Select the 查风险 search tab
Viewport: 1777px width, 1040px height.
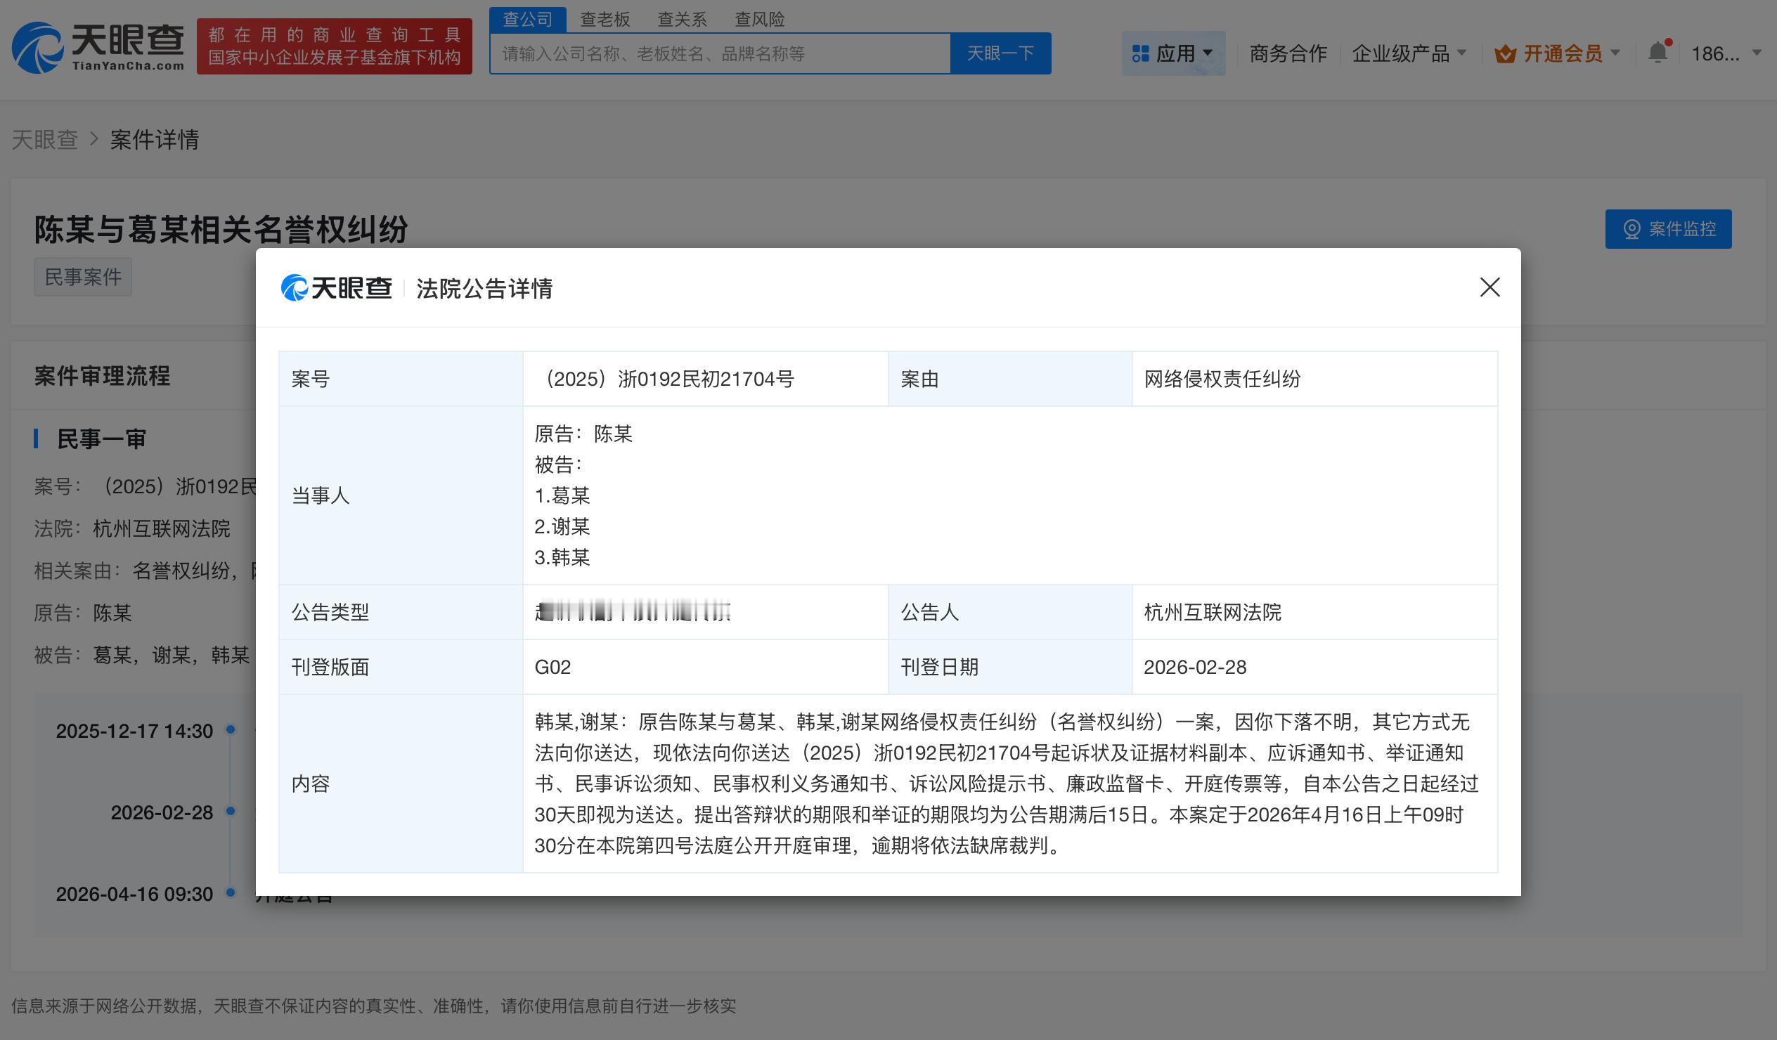coord(759,19)
